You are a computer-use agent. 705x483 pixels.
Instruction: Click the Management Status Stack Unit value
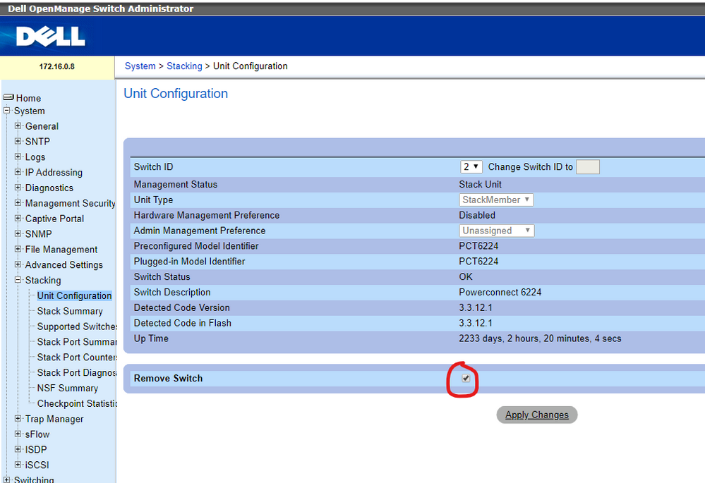point(480,184)
